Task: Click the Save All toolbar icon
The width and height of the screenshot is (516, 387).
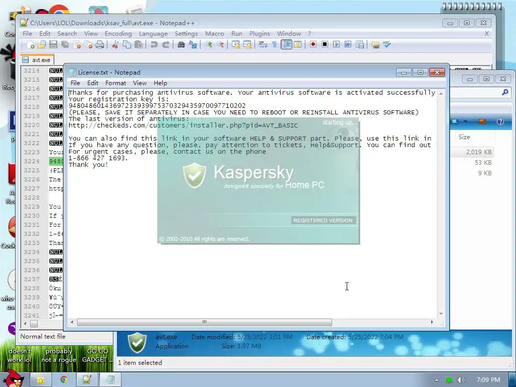Action: point(65,44)
